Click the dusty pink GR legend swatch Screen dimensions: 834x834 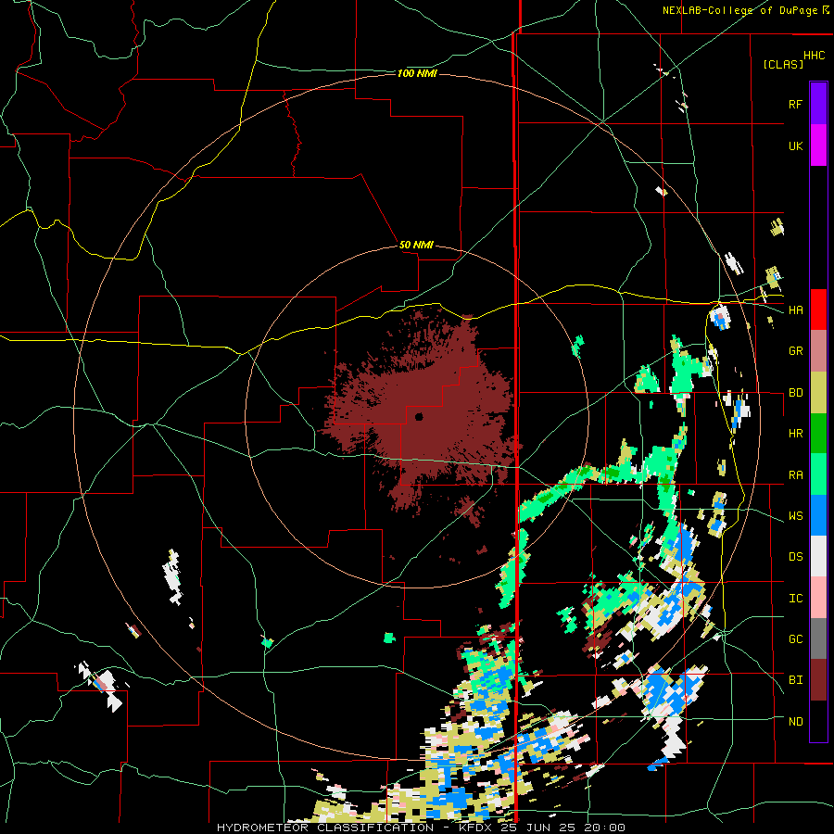click(818, 351)
